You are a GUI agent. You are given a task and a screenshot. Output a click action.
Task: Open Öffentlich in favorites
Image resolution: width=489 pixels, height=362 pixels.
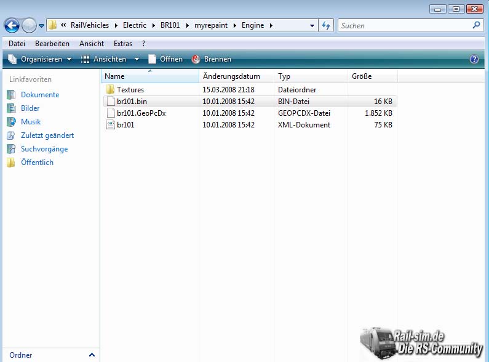pos(37,163)
